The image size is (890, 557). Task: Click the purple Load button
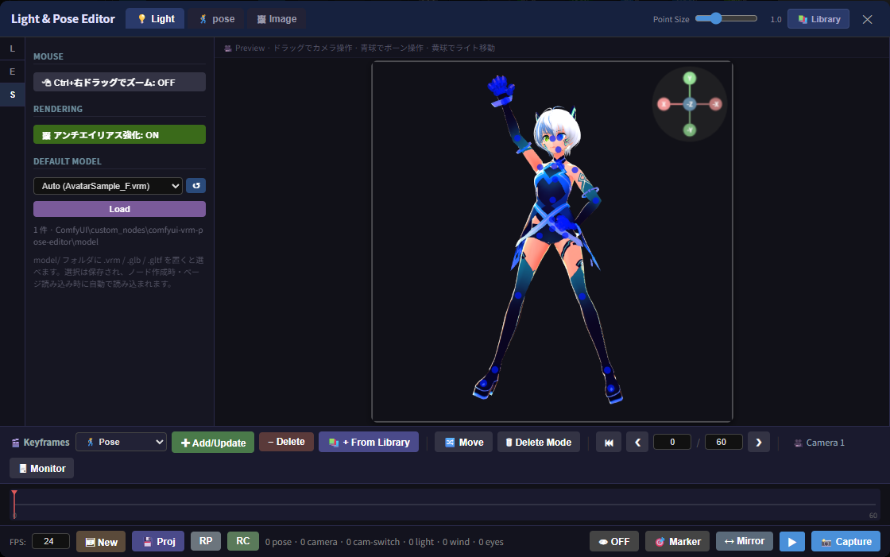(119, 209)
